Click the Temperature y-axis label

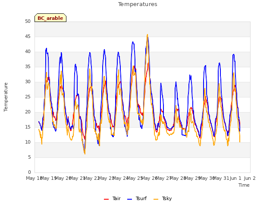pos(6,97)
